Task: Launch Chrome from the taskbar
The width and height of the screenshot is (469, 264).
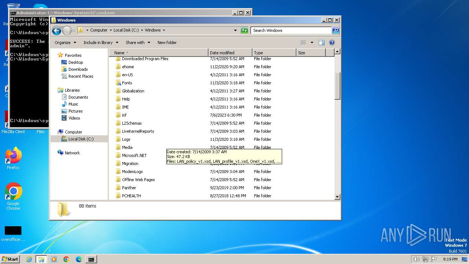Action: (x=66, y=259)
